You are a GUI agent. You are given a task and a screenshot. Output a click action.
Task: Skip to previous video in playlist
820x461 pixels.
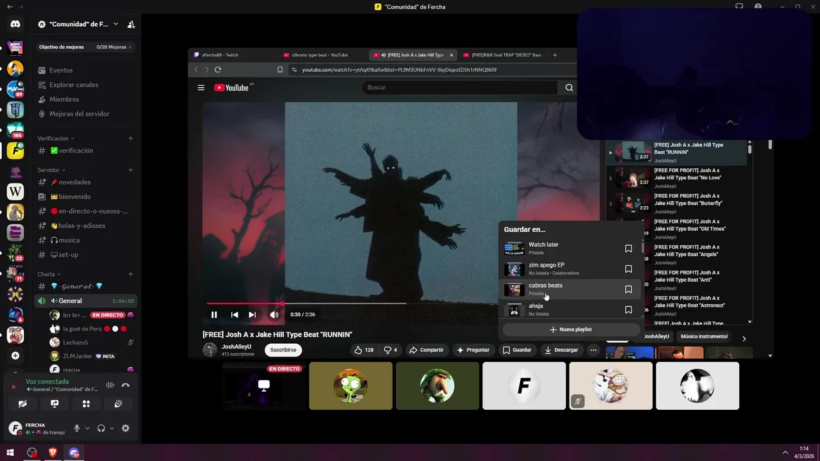point(234,314)
